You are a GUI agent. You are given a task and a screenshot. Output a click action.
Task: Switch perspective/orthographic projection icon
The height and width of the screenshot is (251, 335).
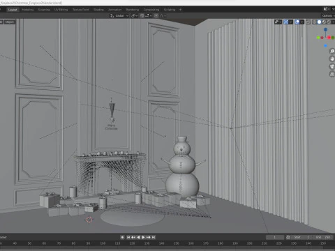[332, 74]
